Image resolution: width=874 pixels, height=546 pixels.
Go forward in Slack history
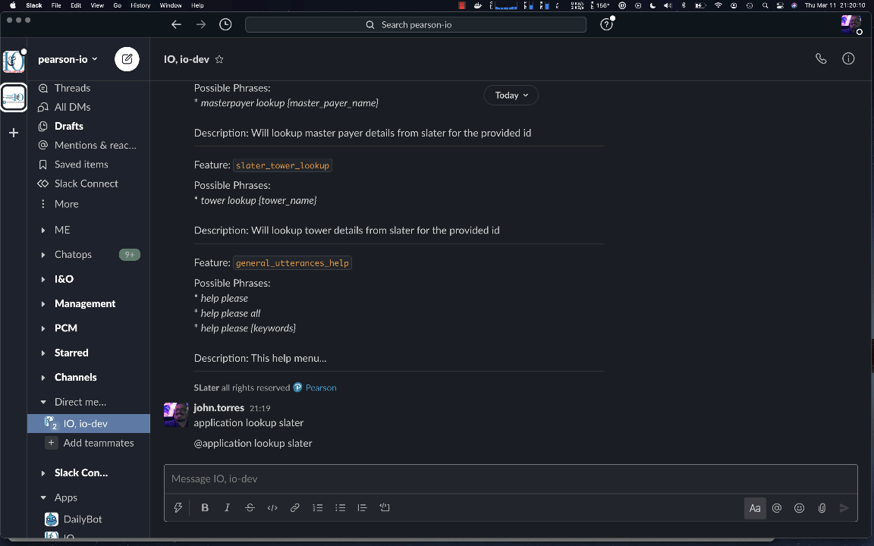pos(200,24)
